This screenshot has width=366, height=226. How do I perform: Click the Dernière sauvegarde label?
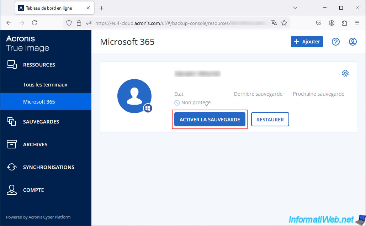pos(258,94)
